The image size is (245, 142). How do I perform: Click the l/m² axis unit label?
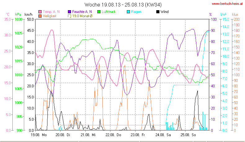click(x=223, y=15)
